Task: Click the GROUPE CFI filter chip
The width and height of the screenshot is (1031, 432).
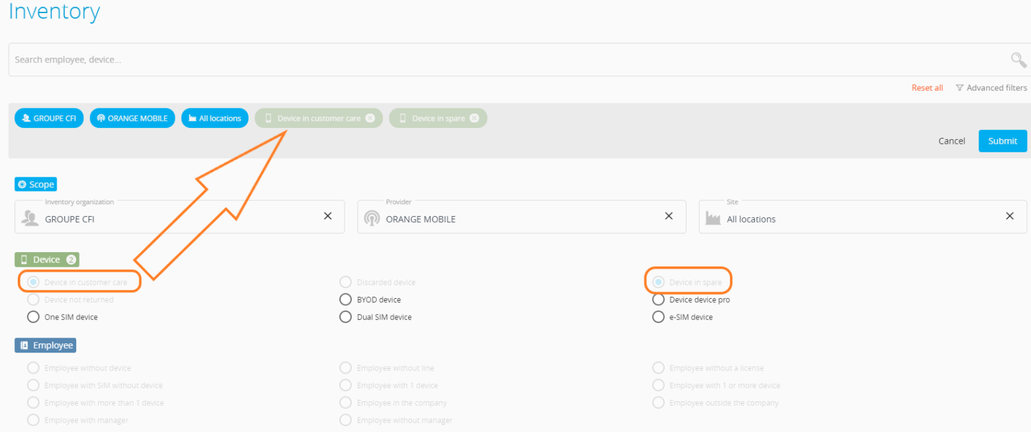Action: point(49,118)
